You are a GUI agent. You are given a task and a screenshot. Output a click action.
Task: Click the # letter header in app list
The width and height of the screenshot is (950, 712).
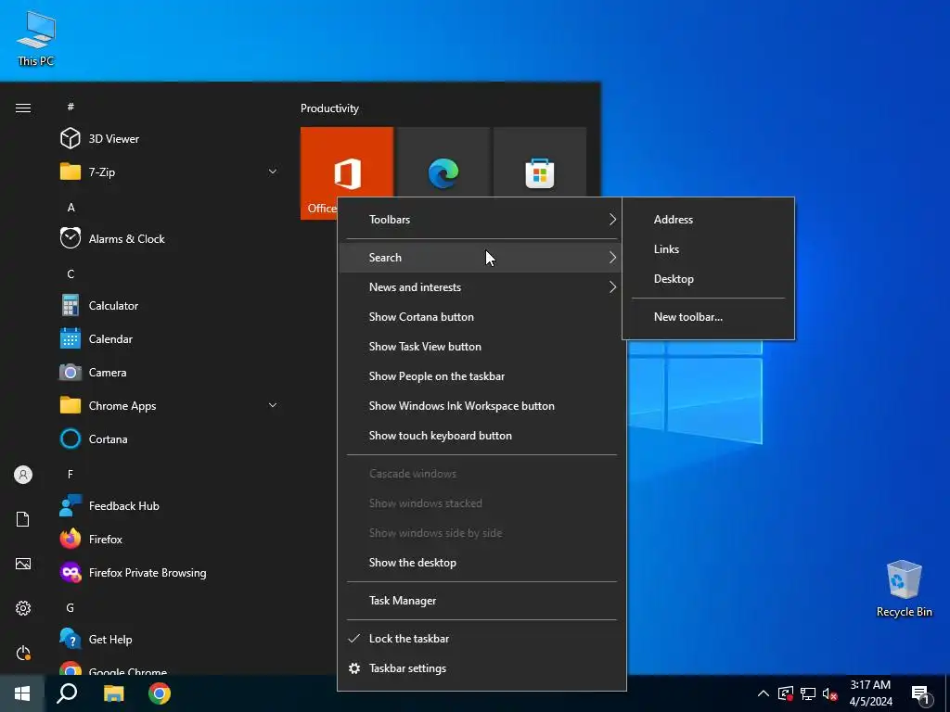tap(71, 107)
